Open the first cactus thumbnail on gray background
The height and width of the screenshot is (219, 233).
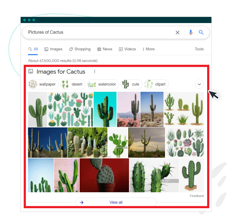tap(38, 109)
